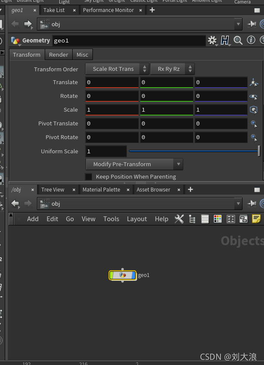Viewport: 264px width, 365px height.
Task: Expand the parameter pane path dropdown arrow
Action: [238, 24]
